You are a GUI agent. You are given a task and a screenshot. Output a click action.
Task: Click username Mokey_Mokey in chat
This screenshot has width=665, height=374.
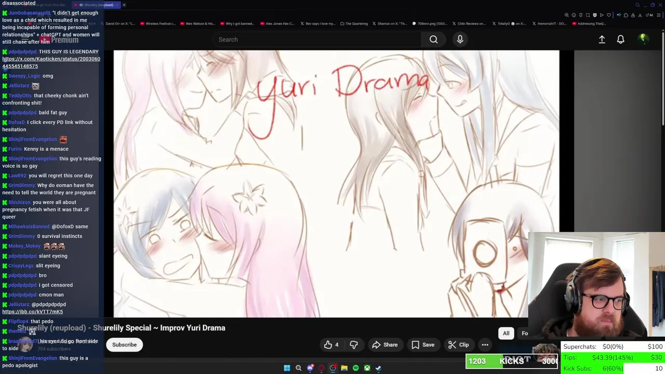click(24, 246)
